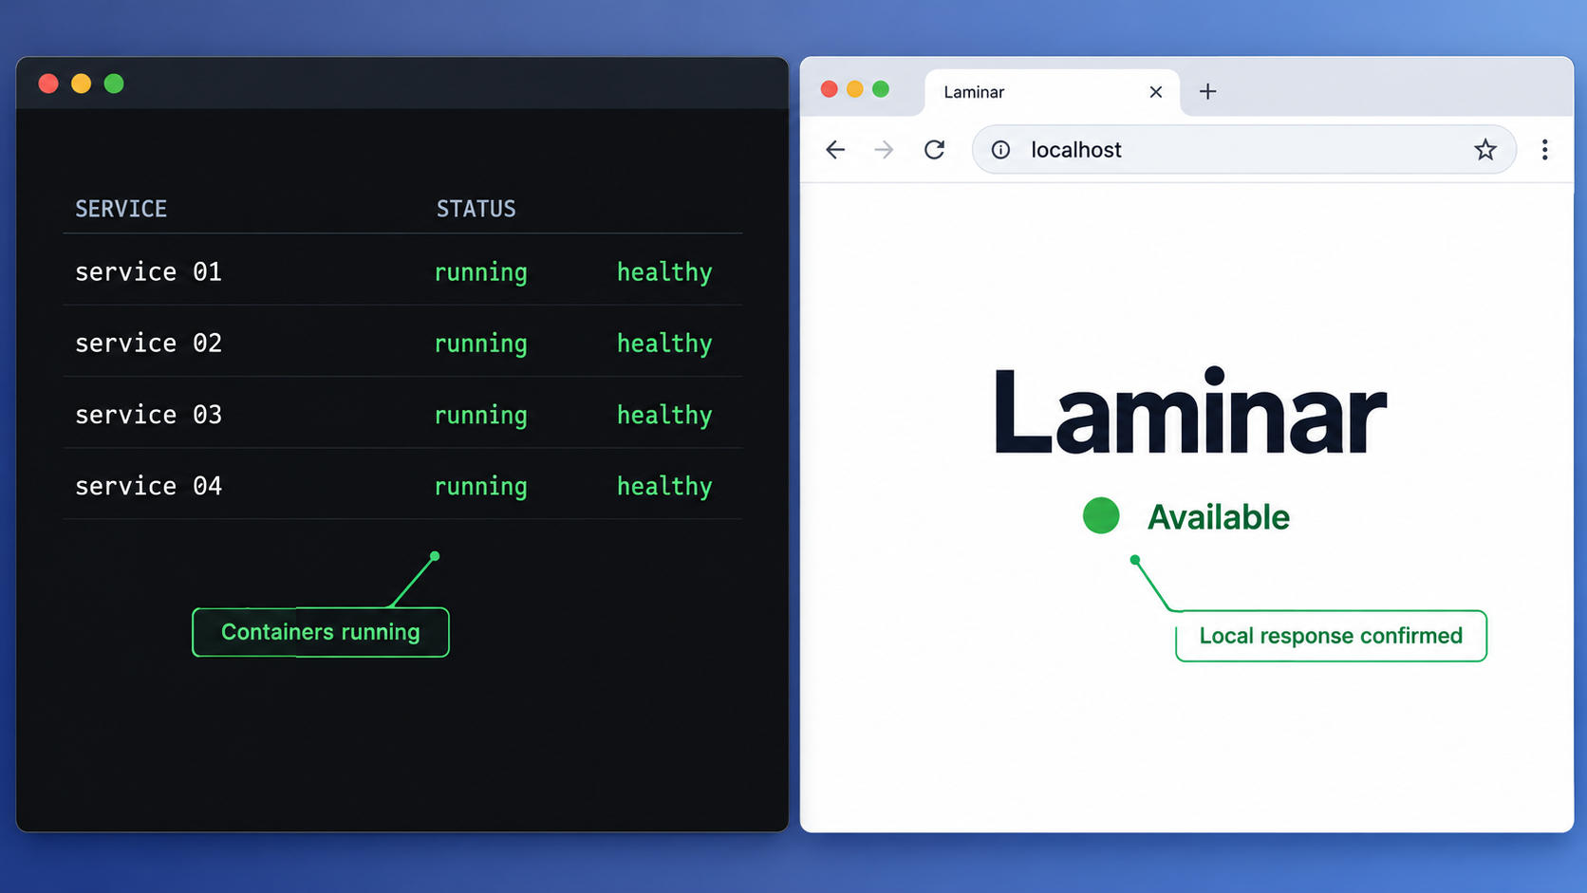Screen dimensions: 1587x893
Task: Click 'running' status for service 03
Action: 480,416
